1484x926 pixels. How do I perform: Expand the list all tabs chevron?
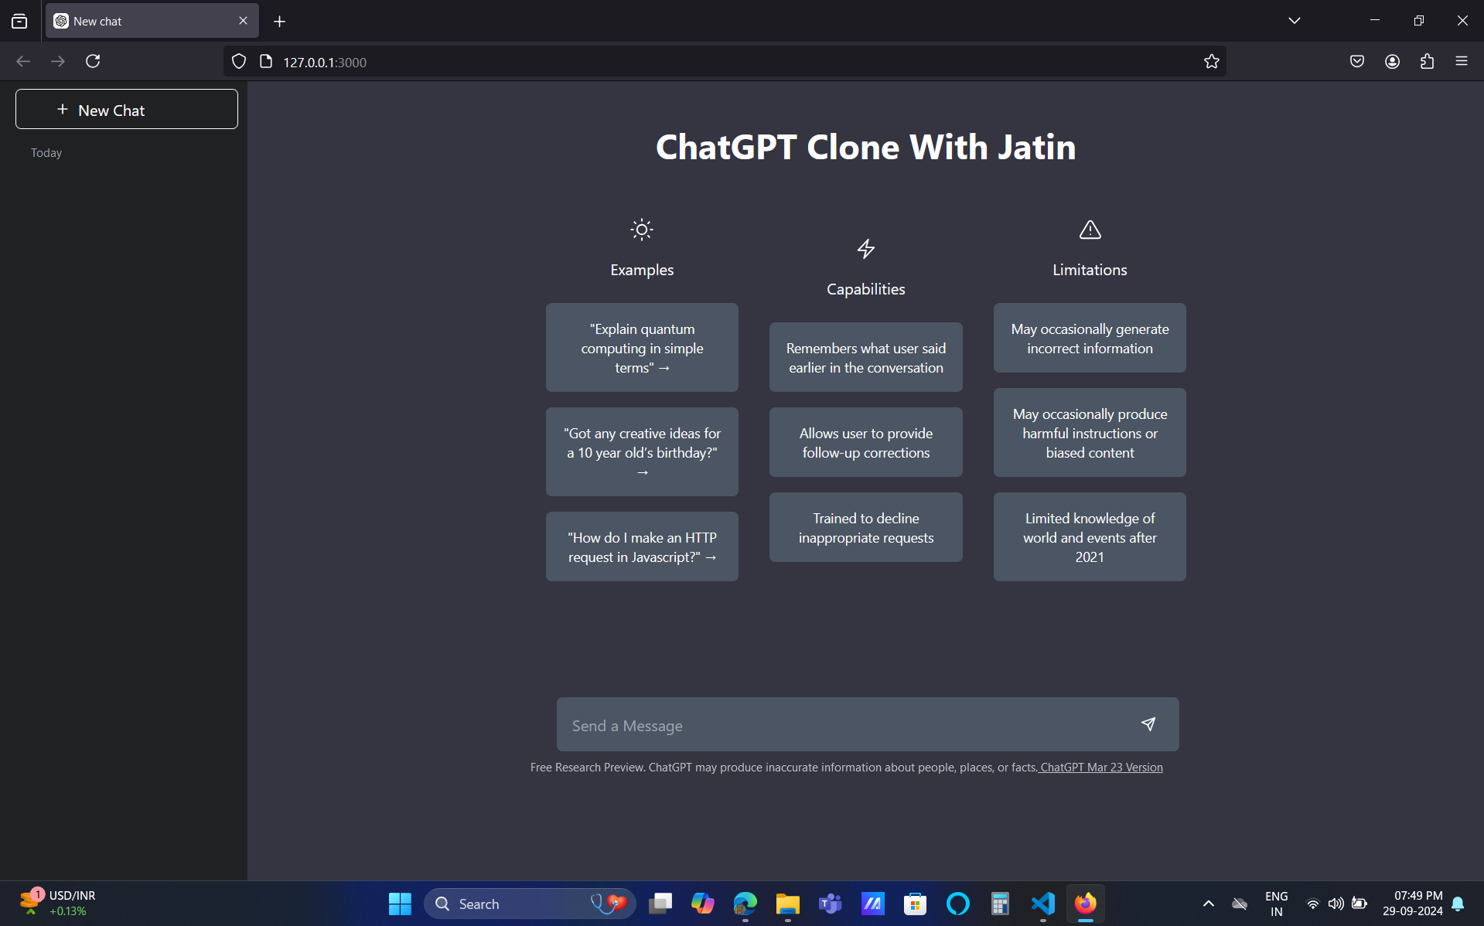pos(1294,21)
